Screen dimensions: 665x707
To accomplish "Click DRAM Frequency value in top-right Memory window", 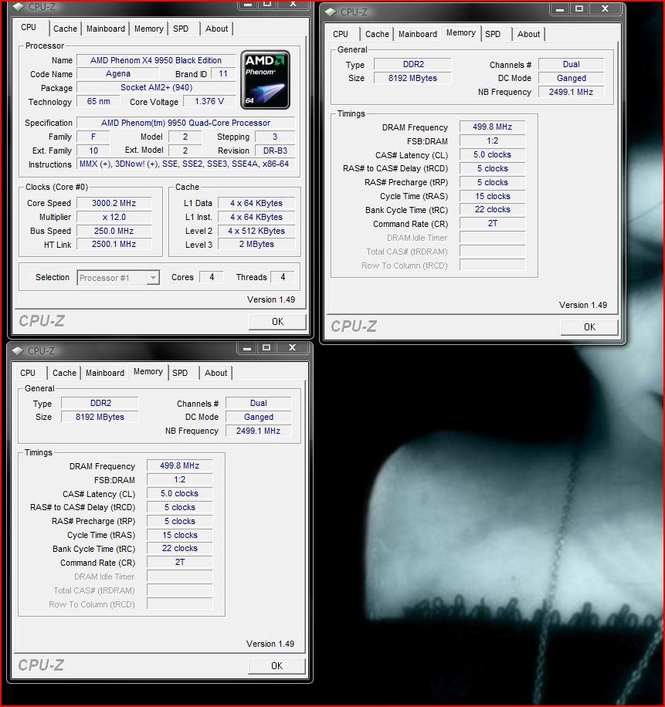I will [x=493, y=127].
